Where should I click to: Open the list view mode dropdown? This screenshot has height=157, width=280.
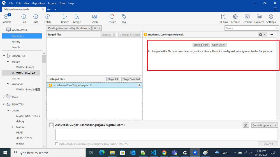click(x=97, y=28)
